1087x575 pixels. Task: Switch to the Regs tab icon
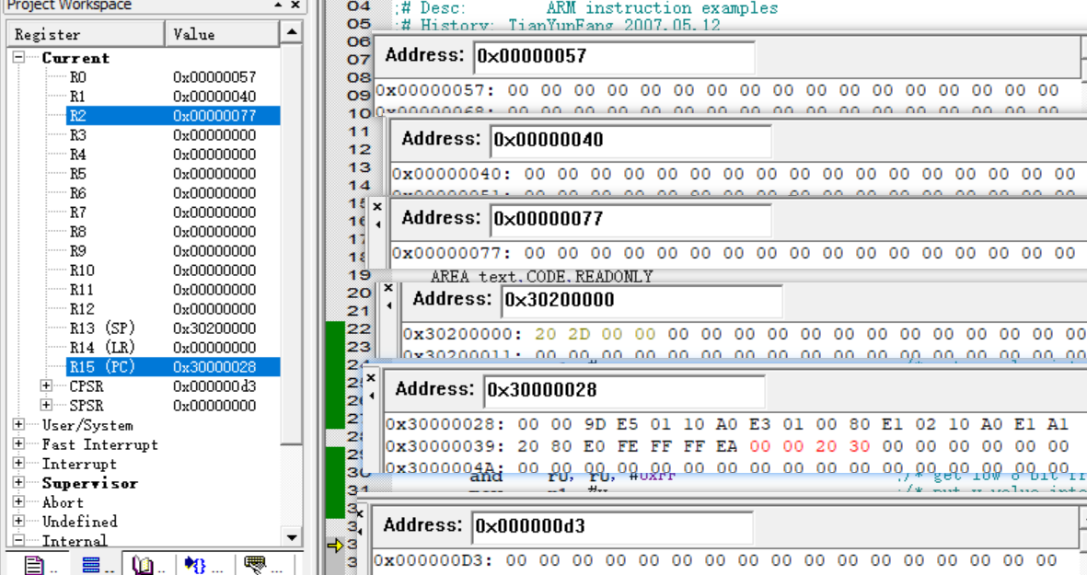(91, 565)
